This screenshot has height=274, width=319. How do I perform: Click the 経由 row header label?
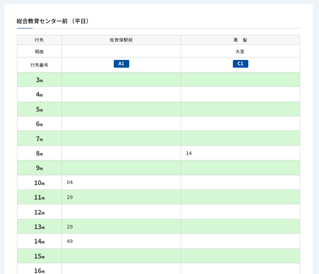pos(39,52)
